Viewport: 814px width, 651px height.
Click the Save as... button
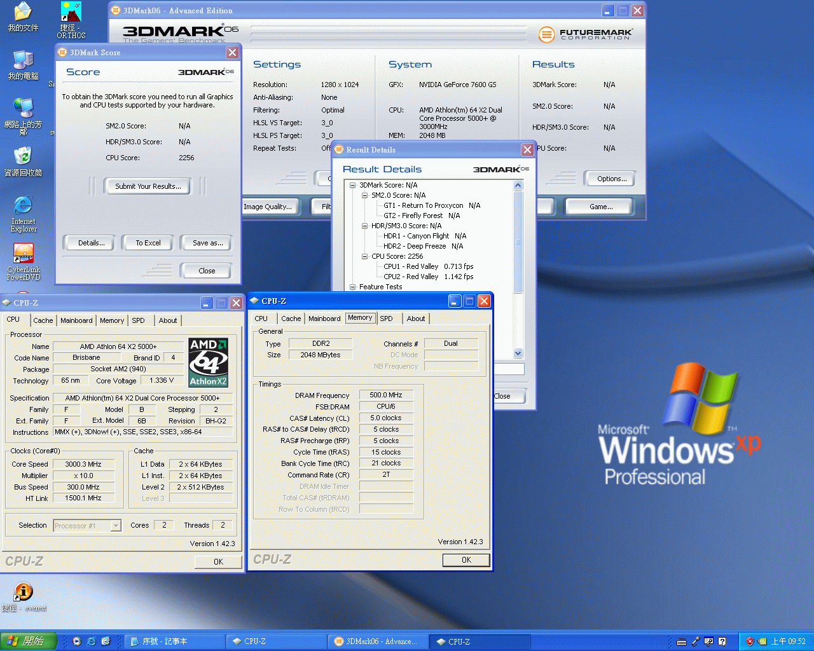207,243
